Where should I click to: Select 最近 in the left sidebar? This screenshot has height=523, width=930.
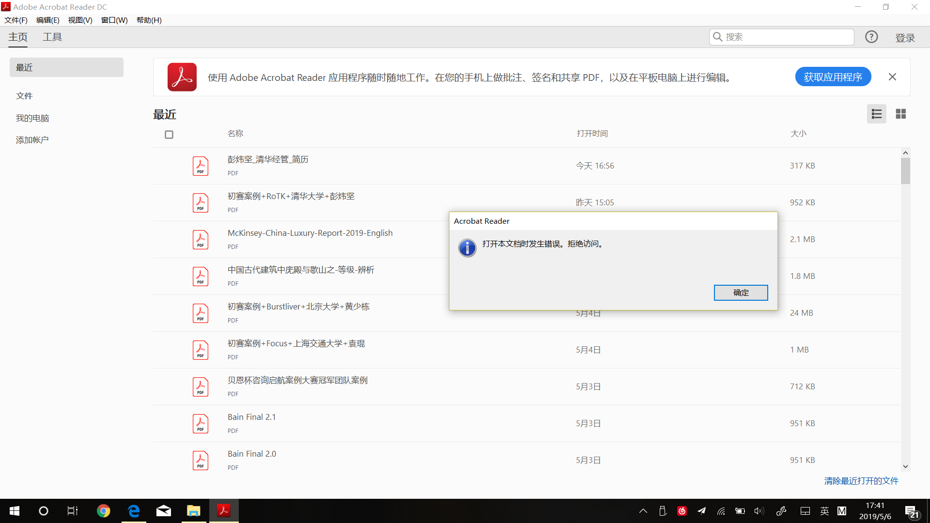(x=66, y=67)
